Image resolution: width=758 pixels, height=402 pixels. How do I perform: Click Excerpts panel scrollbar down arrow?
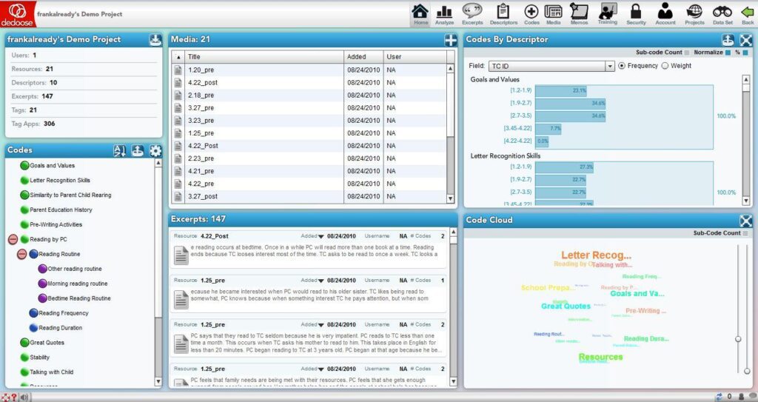[454, 382]
